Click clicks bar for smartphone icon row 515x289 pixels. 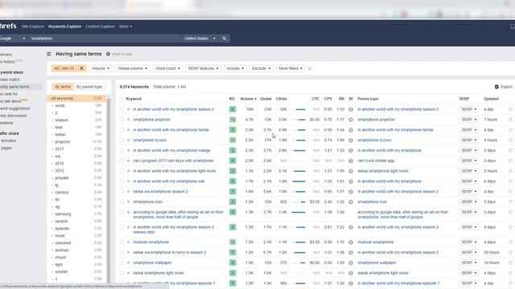[299, 201]
